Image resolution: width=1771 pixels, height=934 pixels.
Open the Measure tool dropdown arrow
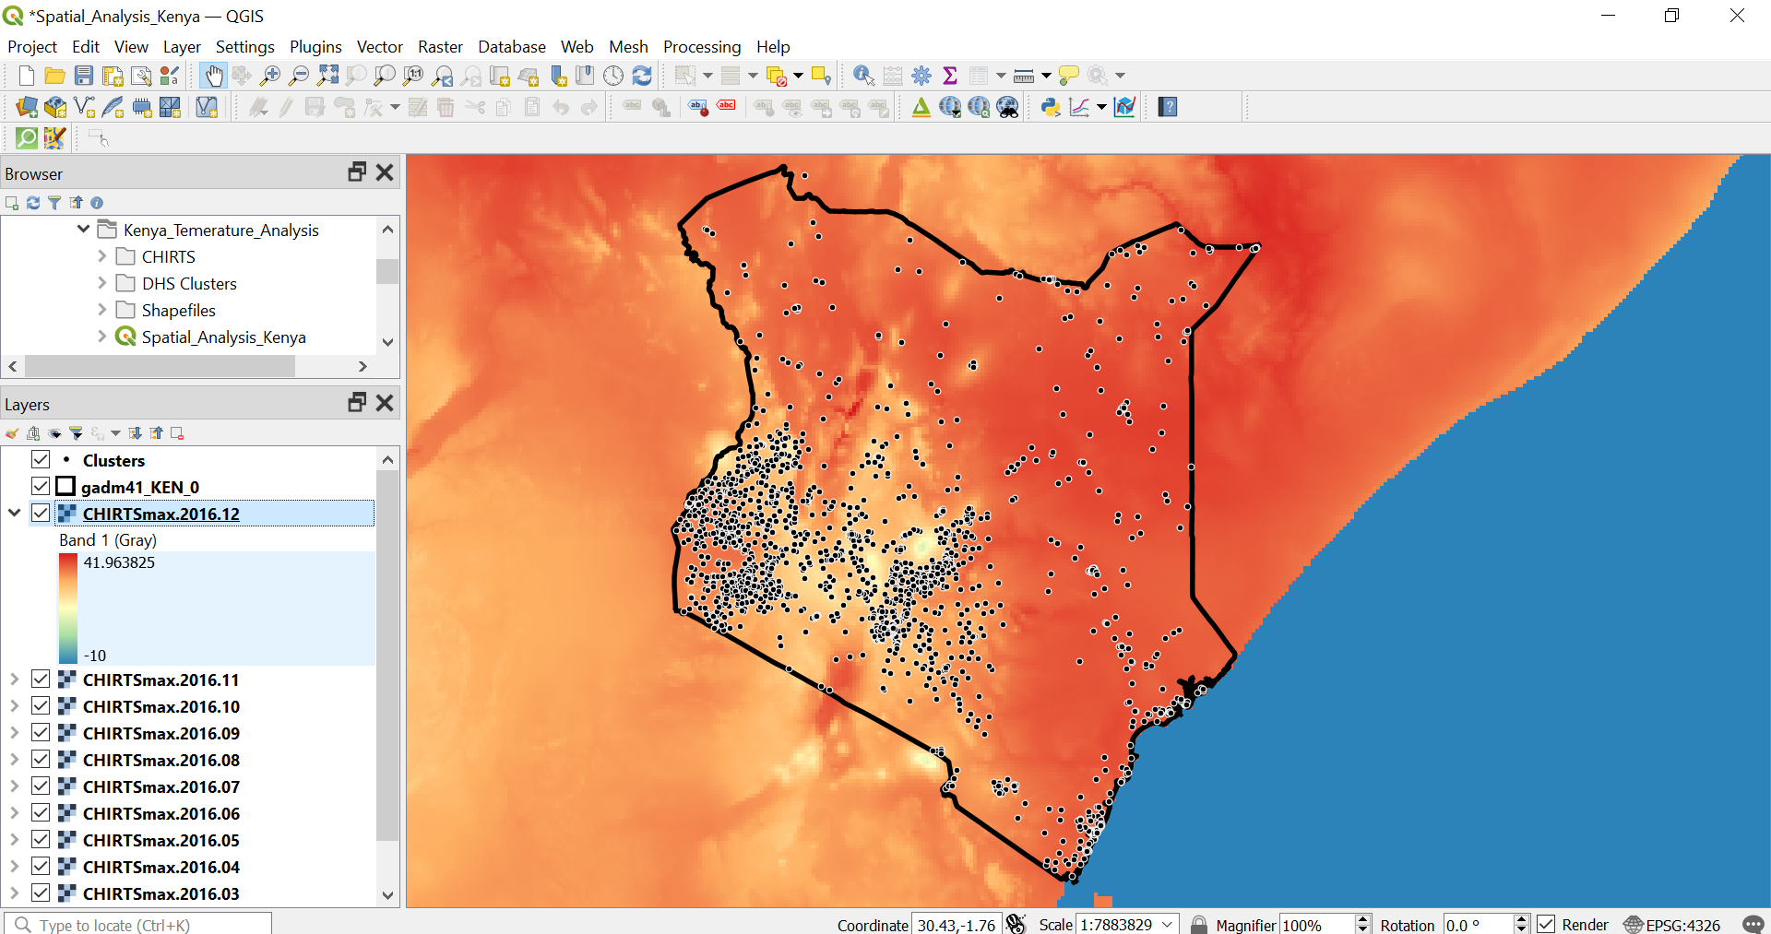tap(1046, 76)
